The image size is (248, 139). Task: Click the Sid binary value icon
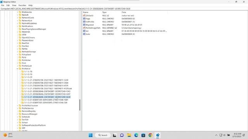(84, 31)
